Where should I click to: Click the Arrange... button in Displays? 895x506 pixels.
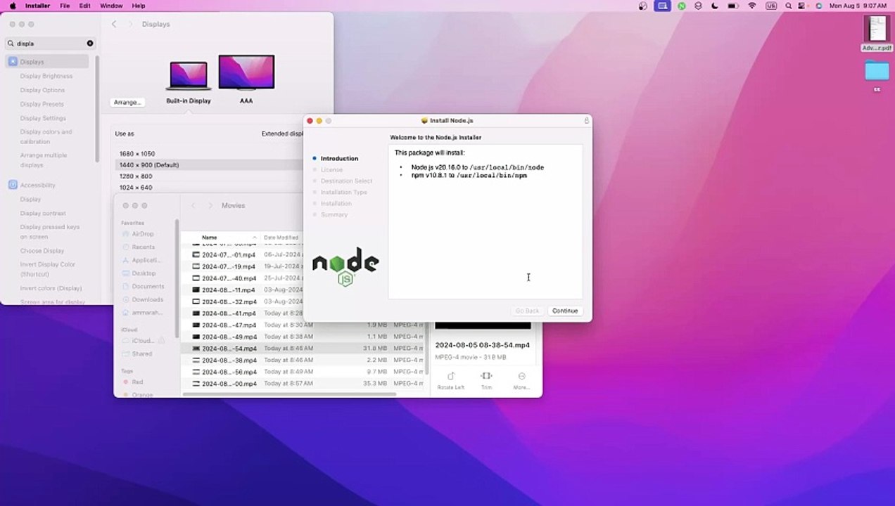coord(127,103)
